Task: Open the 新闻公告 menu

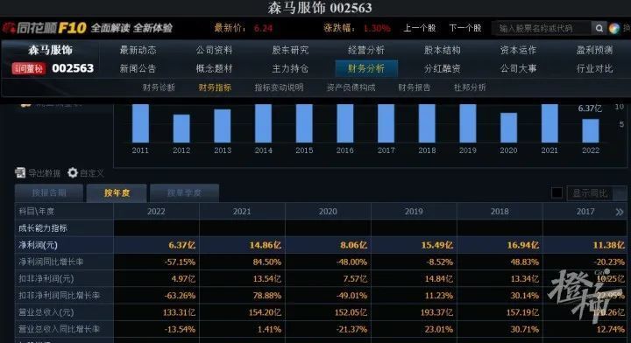Action: 138,68
